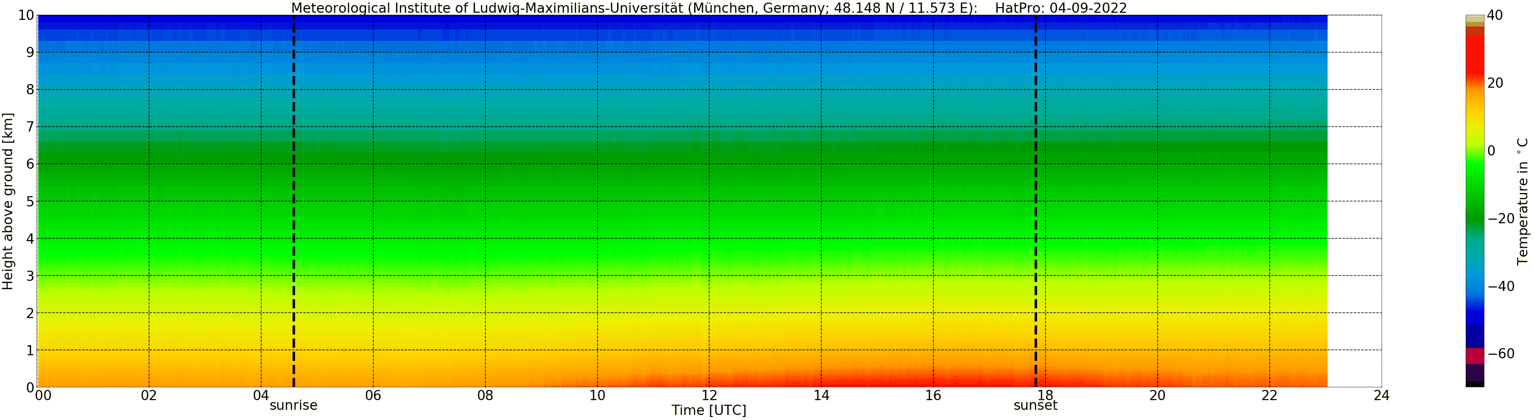Click the 'Time [UTC]' axis label

click(708, 410)
